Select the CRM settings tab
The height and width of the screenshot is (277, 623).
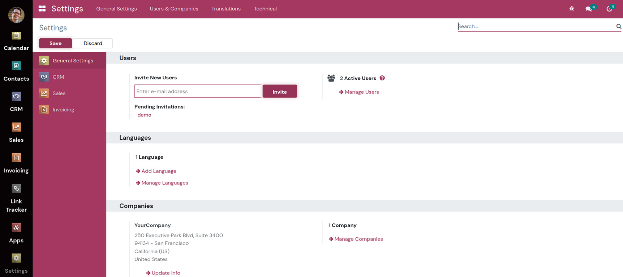[58, 77]
